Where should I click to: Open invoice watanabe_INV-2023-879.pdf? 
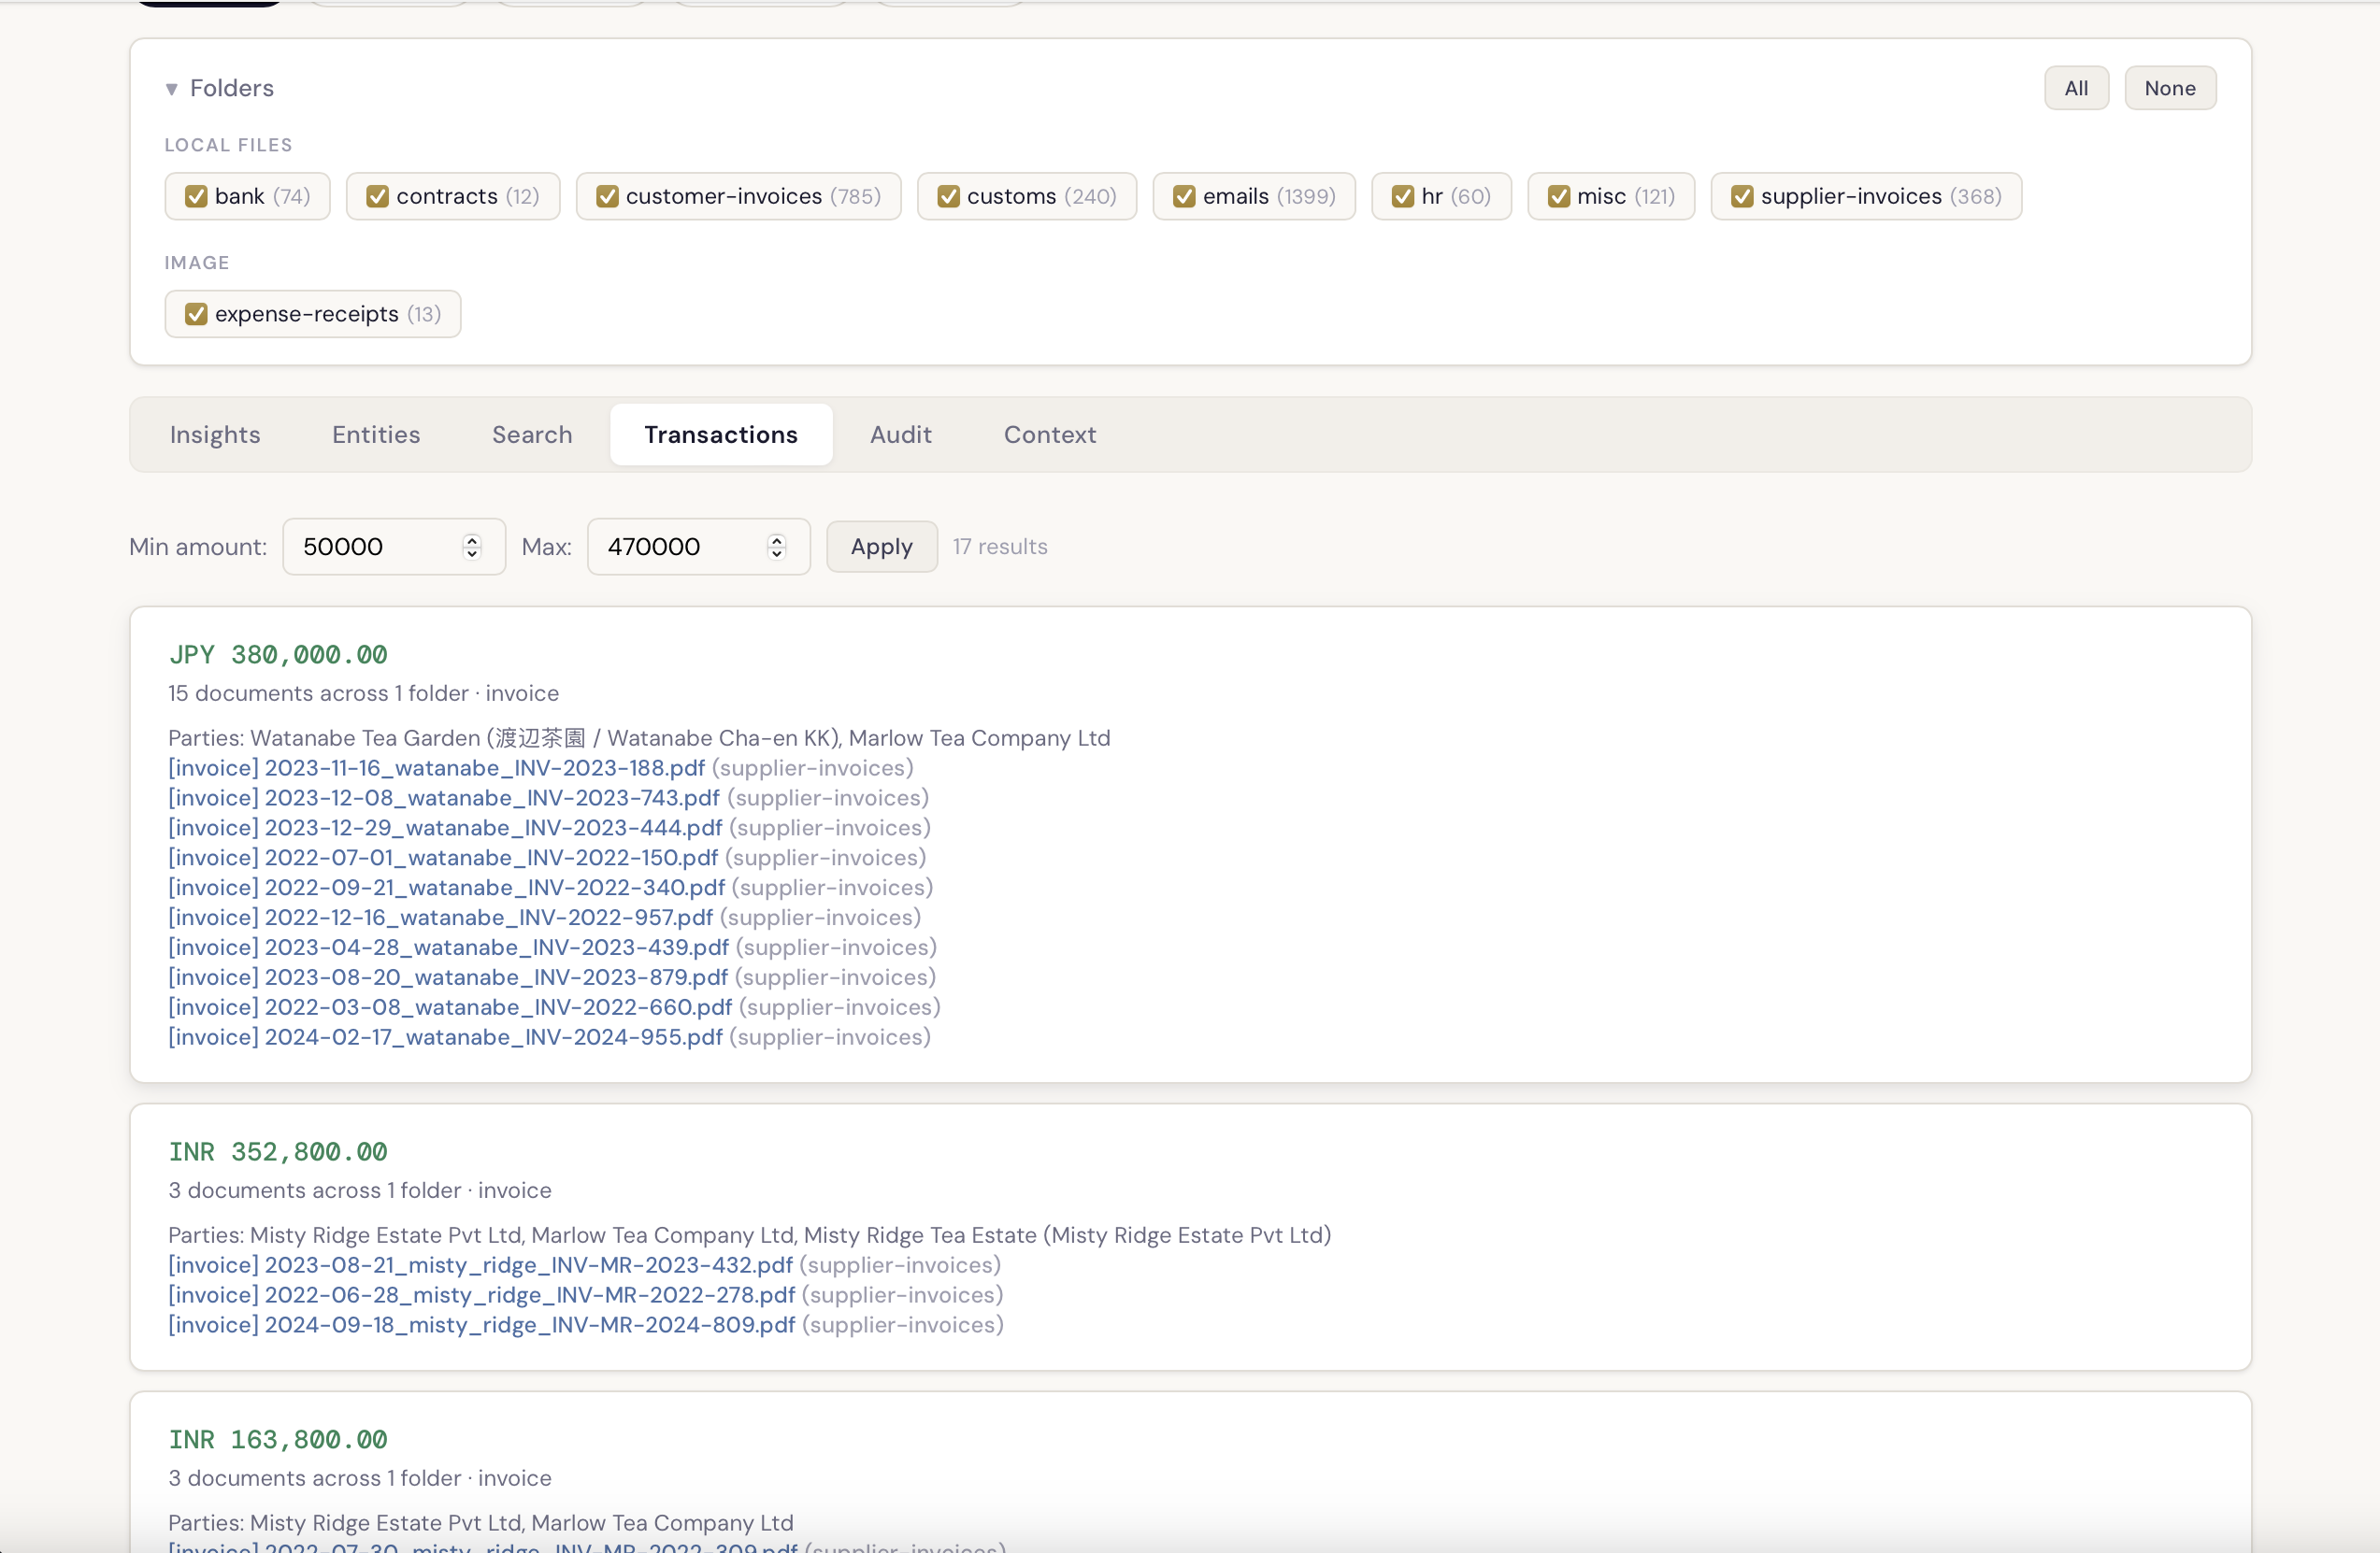(448, 977)
